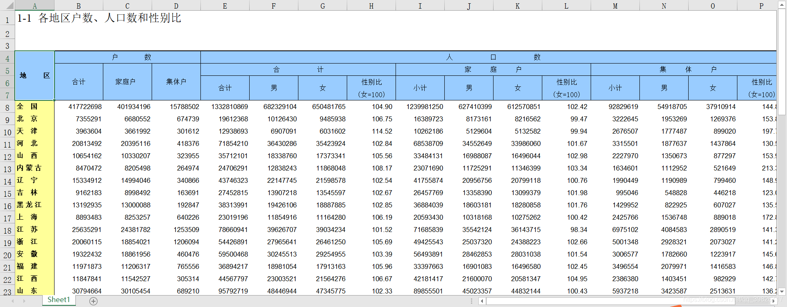Click Tianjin sex ratio cell 114.52
This screenshot has height=307, width=787.
(371, 131)
